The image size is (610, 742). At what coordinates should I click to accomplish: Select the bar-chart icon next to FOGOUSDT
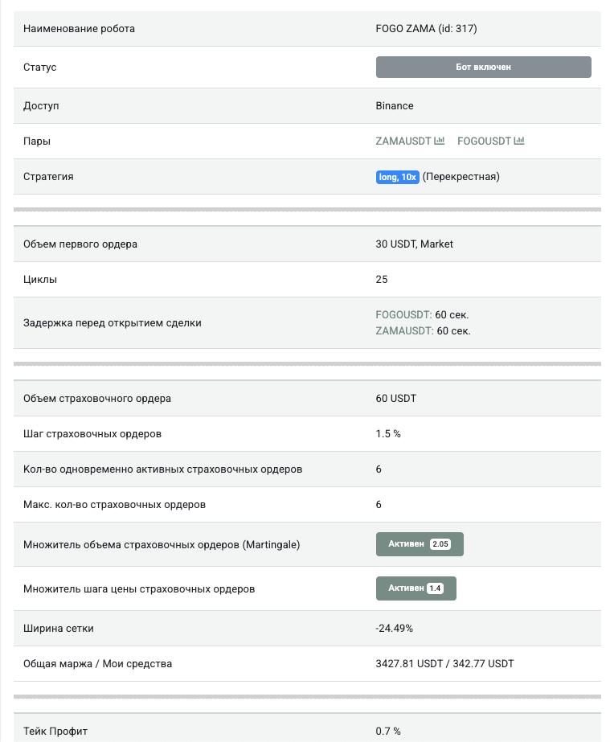[518, 141]
